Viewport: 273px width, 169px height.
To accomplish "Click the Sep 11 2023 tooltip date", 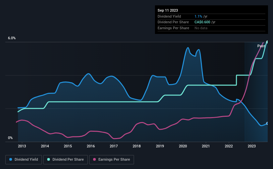I will 168,10.
